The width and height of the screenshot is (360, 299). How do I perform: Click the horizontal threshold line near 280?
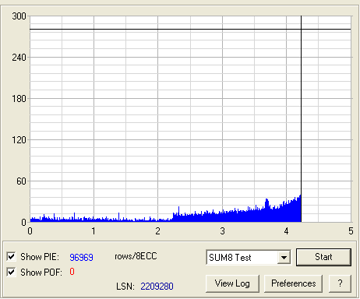(190, 30)
